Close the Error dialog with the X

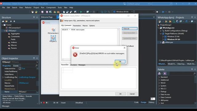point(124,48)
